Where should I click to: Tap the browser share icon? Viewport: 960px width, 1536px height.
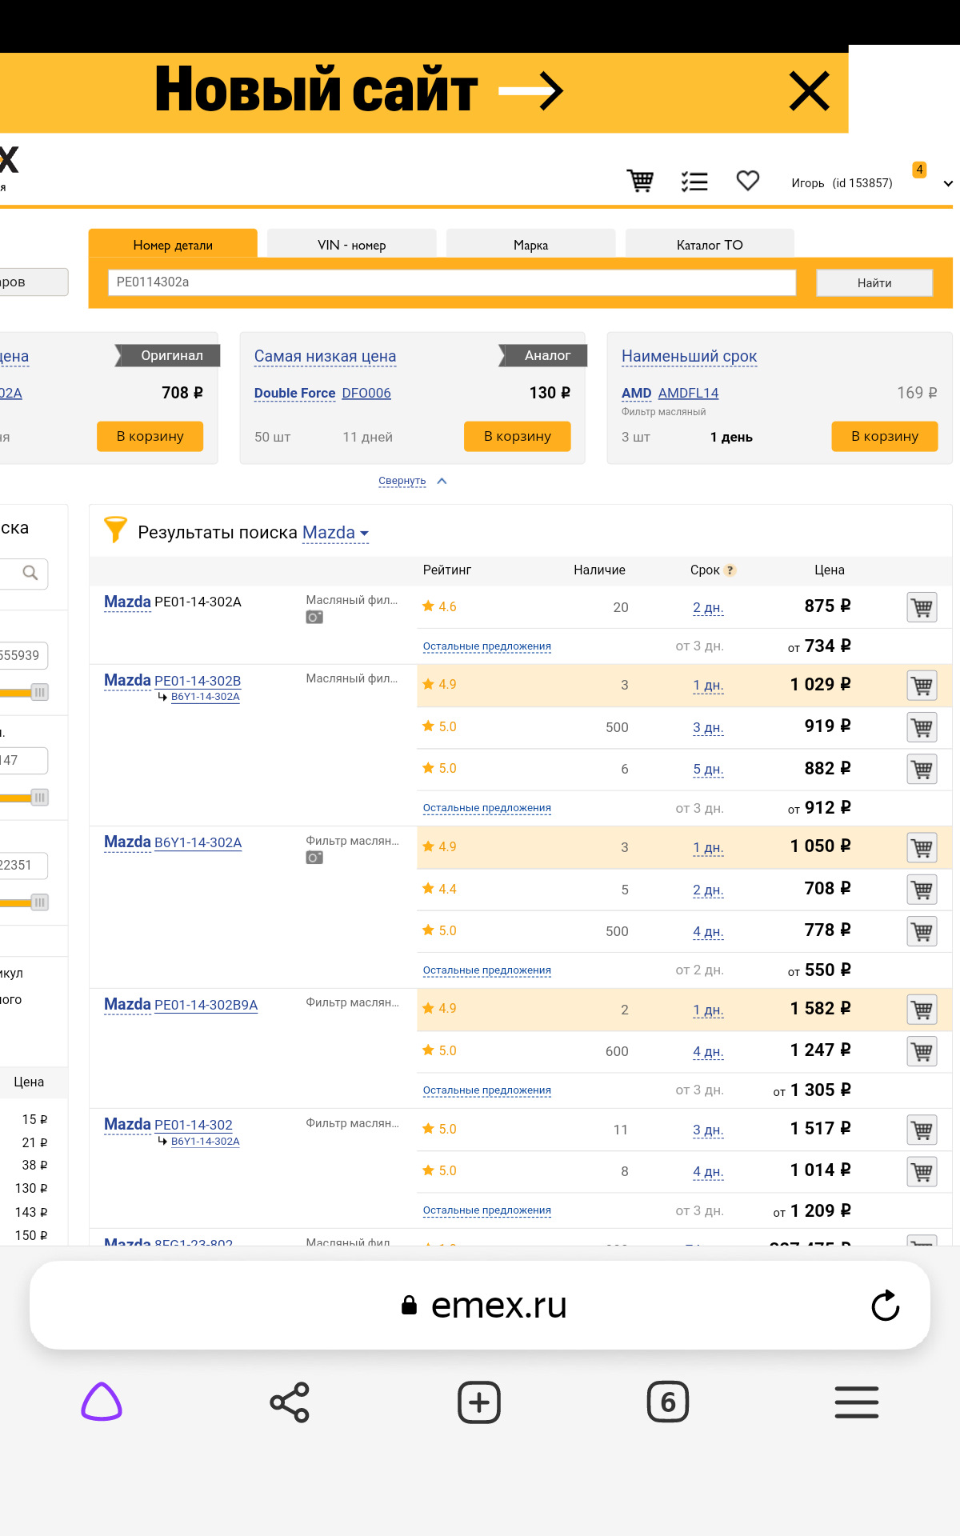tap(290, 1402)
